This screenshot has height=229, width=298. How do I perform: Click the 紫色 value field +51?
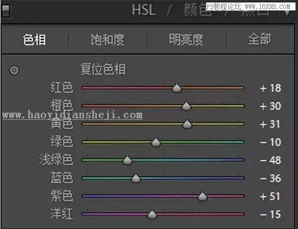(x=270, y=196)
